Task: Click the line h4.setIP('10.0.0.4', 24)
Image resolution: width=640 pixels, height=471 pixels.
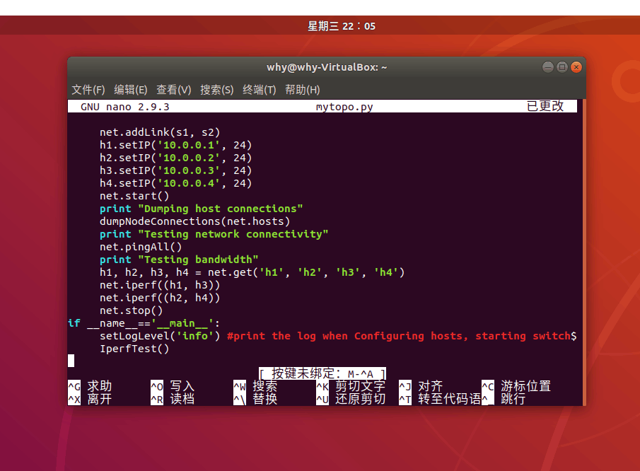Action: (176, 183)
